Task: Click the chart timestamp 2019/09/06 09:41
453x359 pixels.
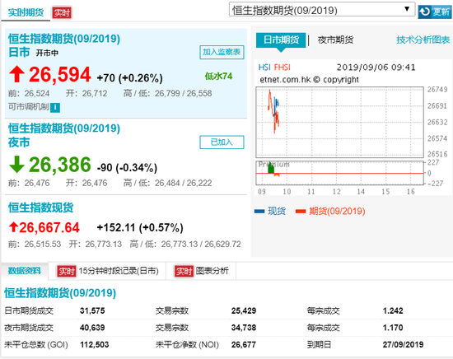Action: [376, 68]
